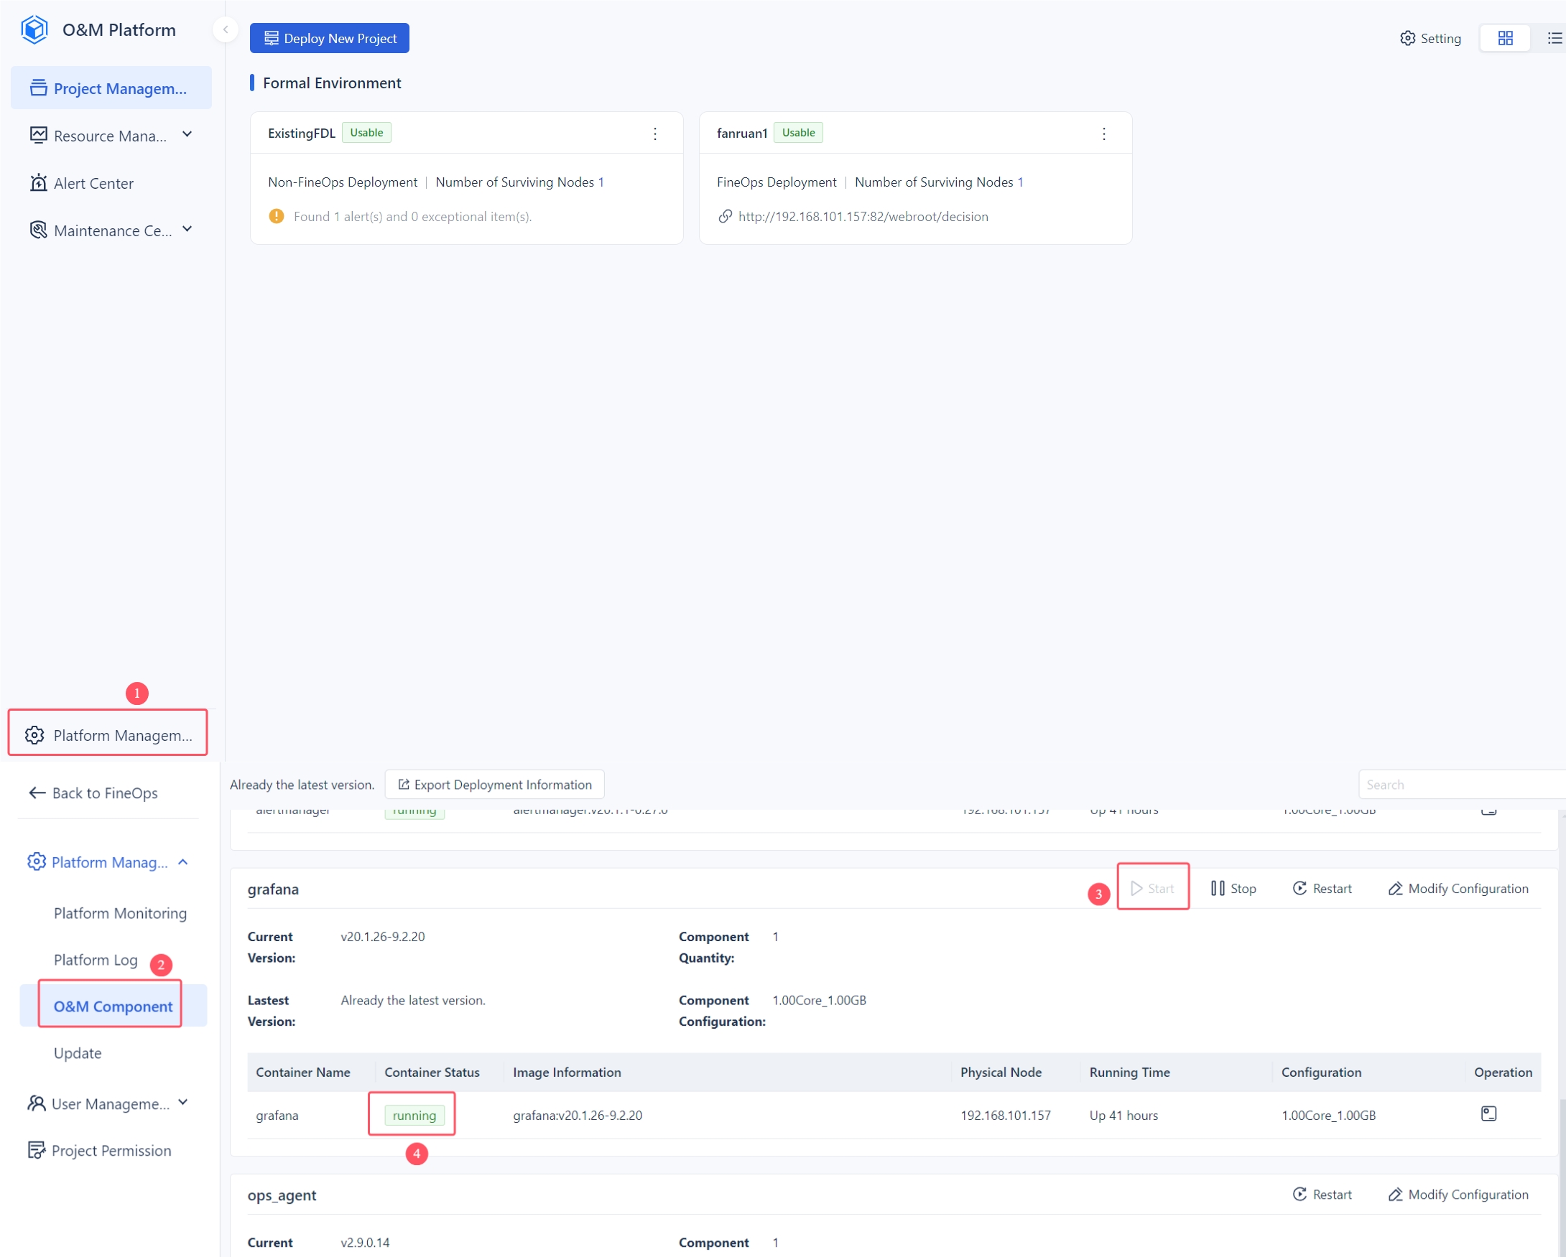Switch to the card grid view
This screenshot has height=1257, width=1566.
pos(1505,38)
